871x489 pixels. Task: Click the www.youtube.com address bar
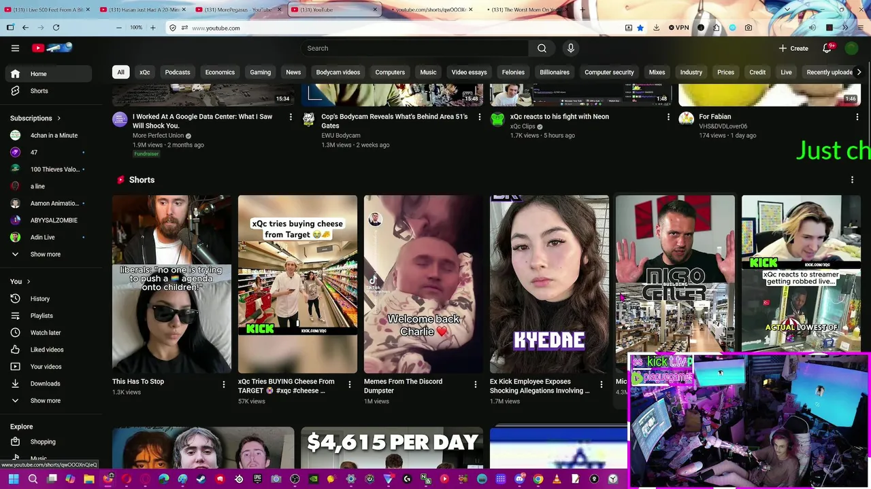tap(395, 28)
